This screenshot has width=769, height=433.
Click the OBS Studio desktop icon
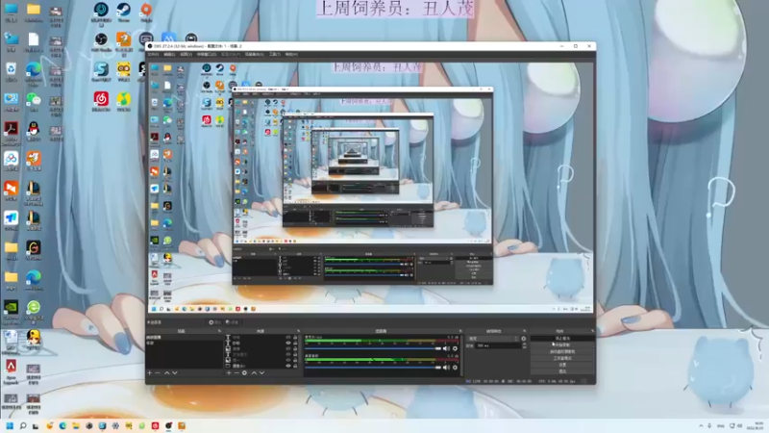(x=101, y=41)
